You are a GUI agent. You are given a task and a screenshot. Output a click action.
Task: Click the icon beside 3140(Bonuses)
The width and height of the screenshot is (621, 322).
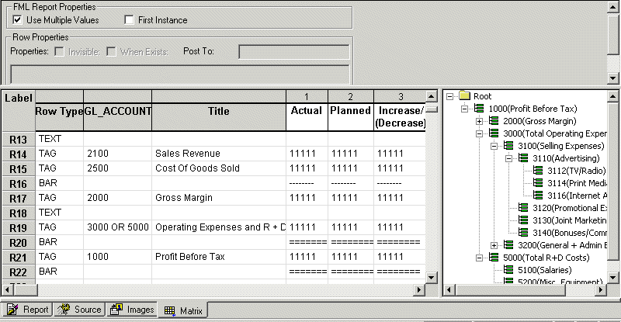click(523, 232)
